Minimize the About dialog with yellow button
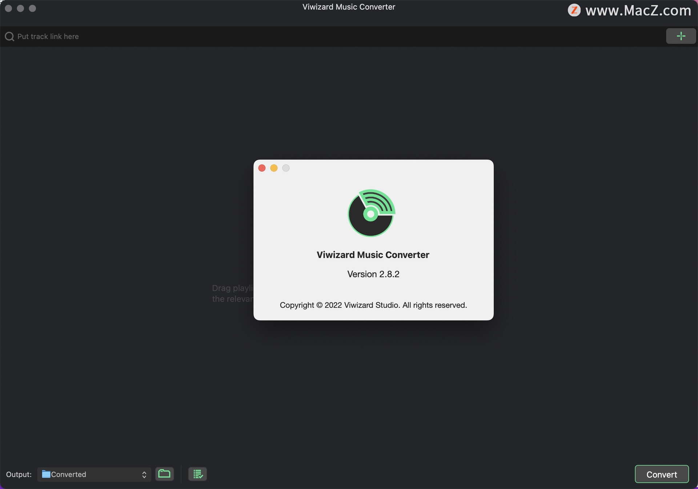The height and width of the screenshot is (489, 698). click(274, 168)
